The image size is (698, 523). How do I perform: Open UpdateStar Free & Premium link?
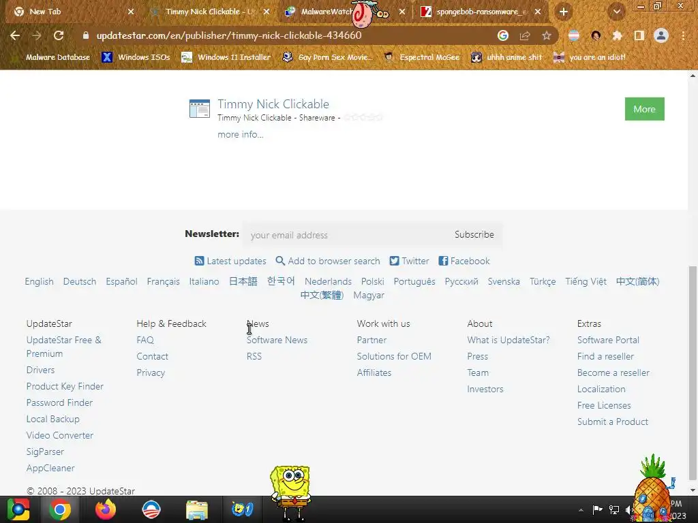(63, 347)
